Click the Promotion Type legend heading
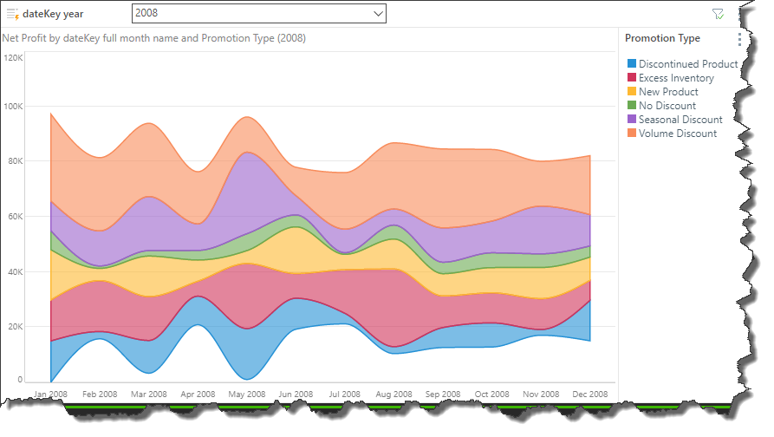Screen dimensions: 774x437 tap(662, 38)
